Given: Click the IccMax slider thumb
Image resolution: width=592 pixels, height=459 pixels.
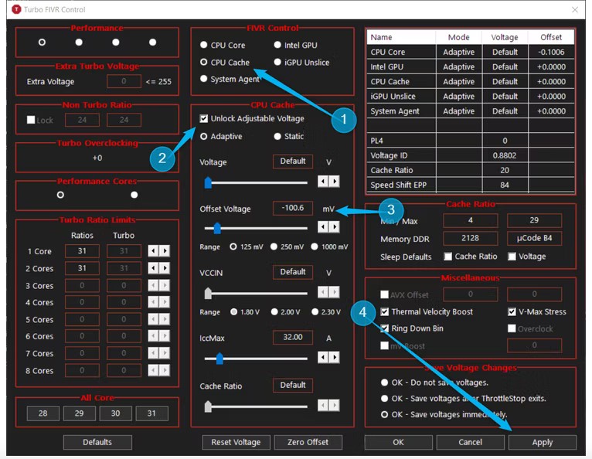Looking at the screenshot, I should (219, 359).
